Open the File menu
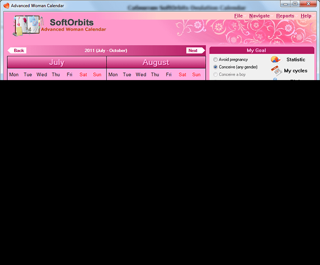 [x=238, y=16]
